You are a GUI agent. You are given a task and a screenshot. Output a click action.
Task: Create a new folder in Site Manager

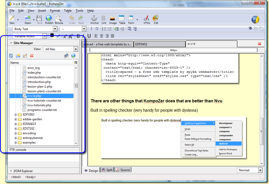point(18,56)
